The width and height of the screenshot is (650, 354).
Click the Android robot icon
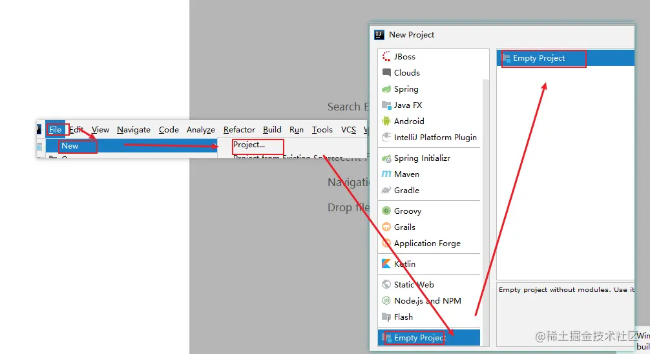(x=386, y=121)
